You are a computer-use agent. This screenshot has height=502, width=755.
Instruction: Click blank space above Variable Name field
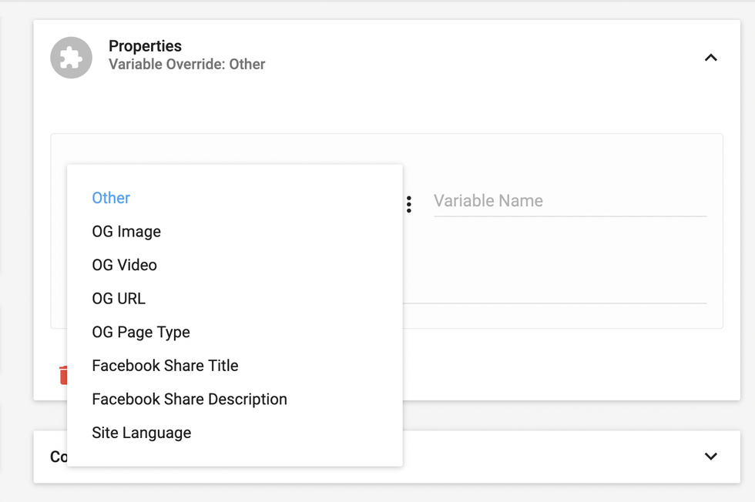pyautogui.click(x=569, y=158)
